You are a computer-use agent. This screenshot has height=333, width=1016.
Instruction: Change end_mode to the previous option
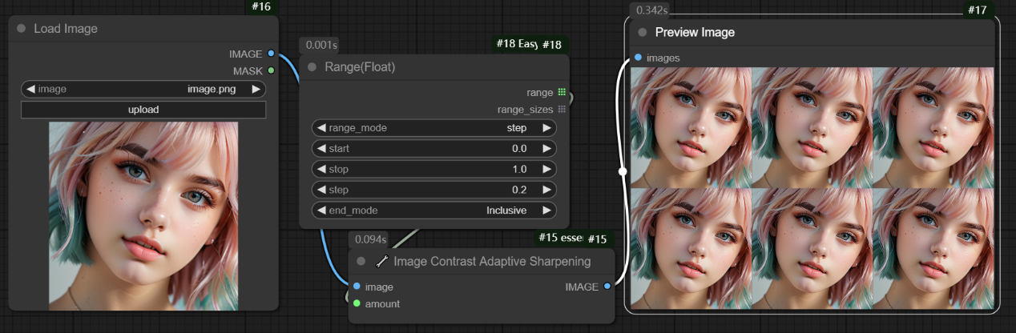[321, 211]
